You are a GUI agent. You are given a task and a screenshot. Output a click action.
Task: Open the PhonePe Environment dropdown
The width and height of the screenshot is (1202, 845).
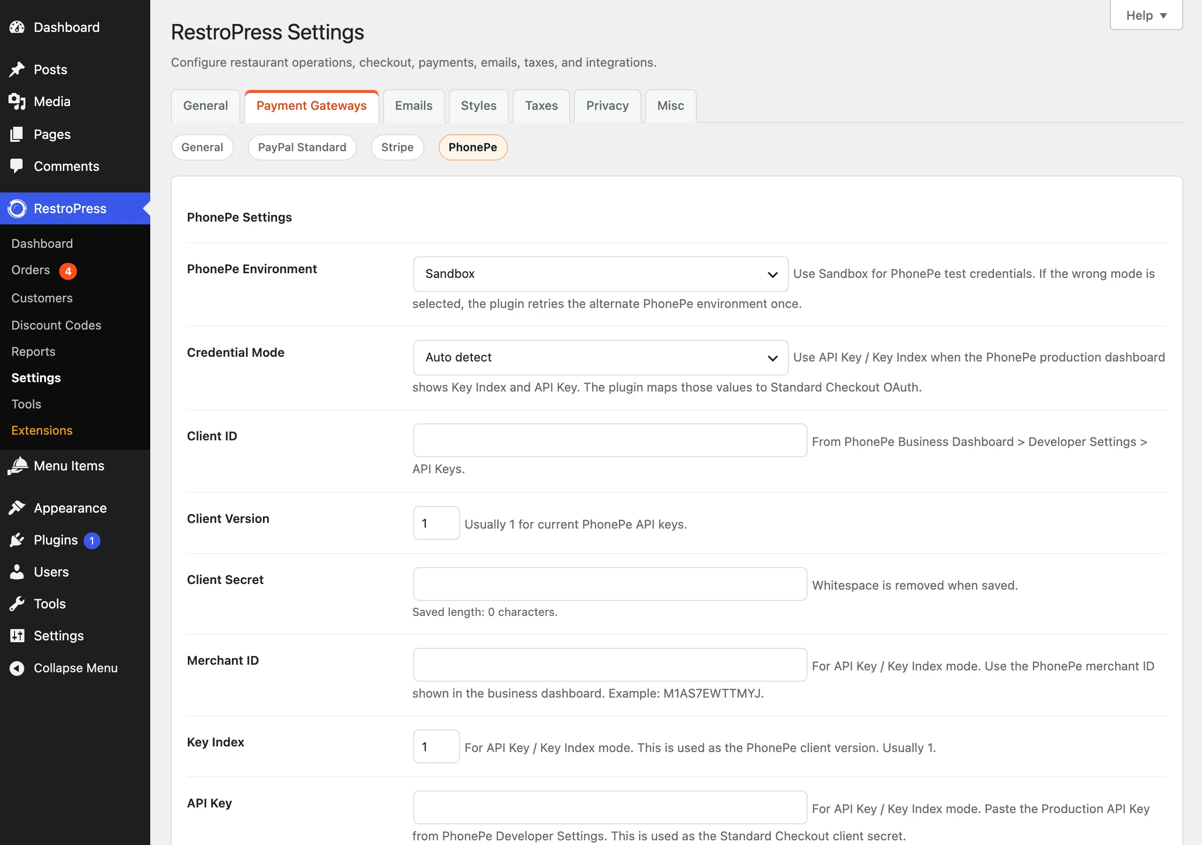tap(601, 274)
